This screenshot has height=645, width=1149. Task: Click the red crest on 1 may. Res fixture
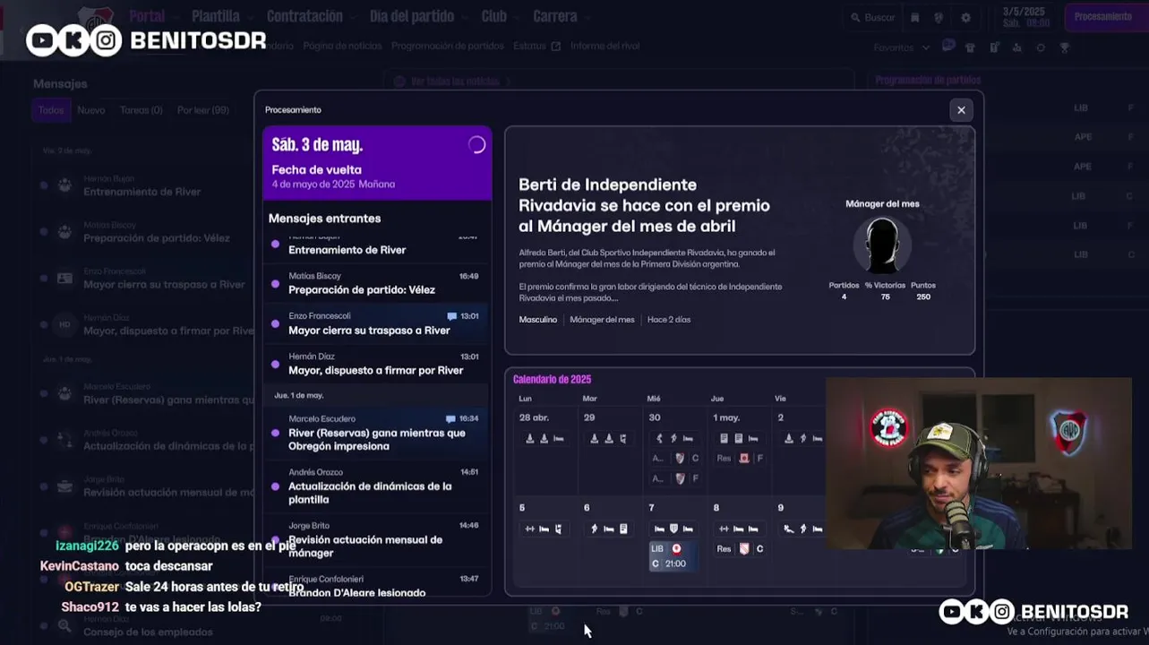[744, 459]
